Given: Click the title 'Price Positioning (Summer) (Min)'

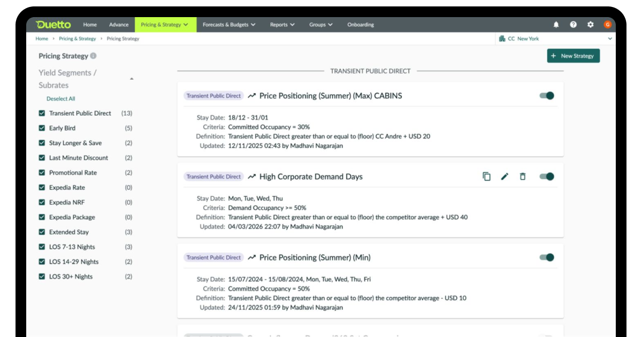Looking at the screenshot, I should click(315, 257).
